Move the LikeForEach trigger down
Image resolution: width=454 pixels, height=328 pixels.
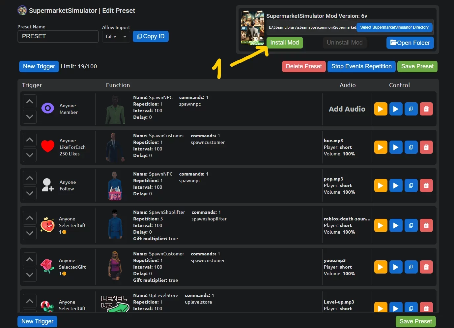click(30, 155)
